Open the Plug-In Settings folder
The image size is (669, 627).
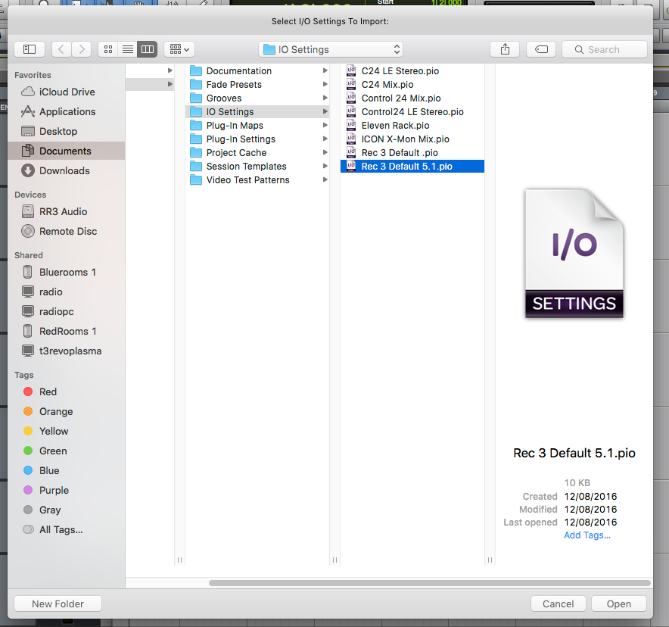[257, 139]
